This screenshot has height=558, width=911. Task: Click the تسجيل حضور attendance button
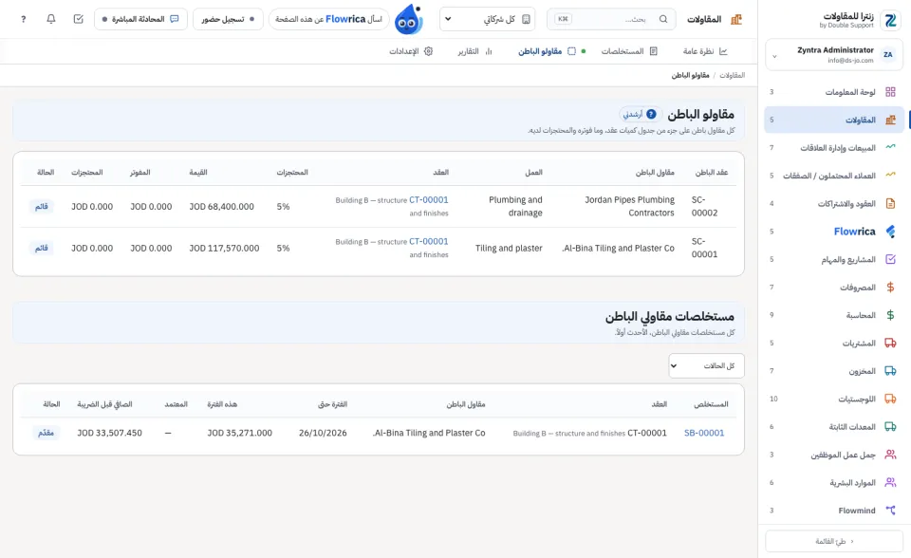click(228, 19)
